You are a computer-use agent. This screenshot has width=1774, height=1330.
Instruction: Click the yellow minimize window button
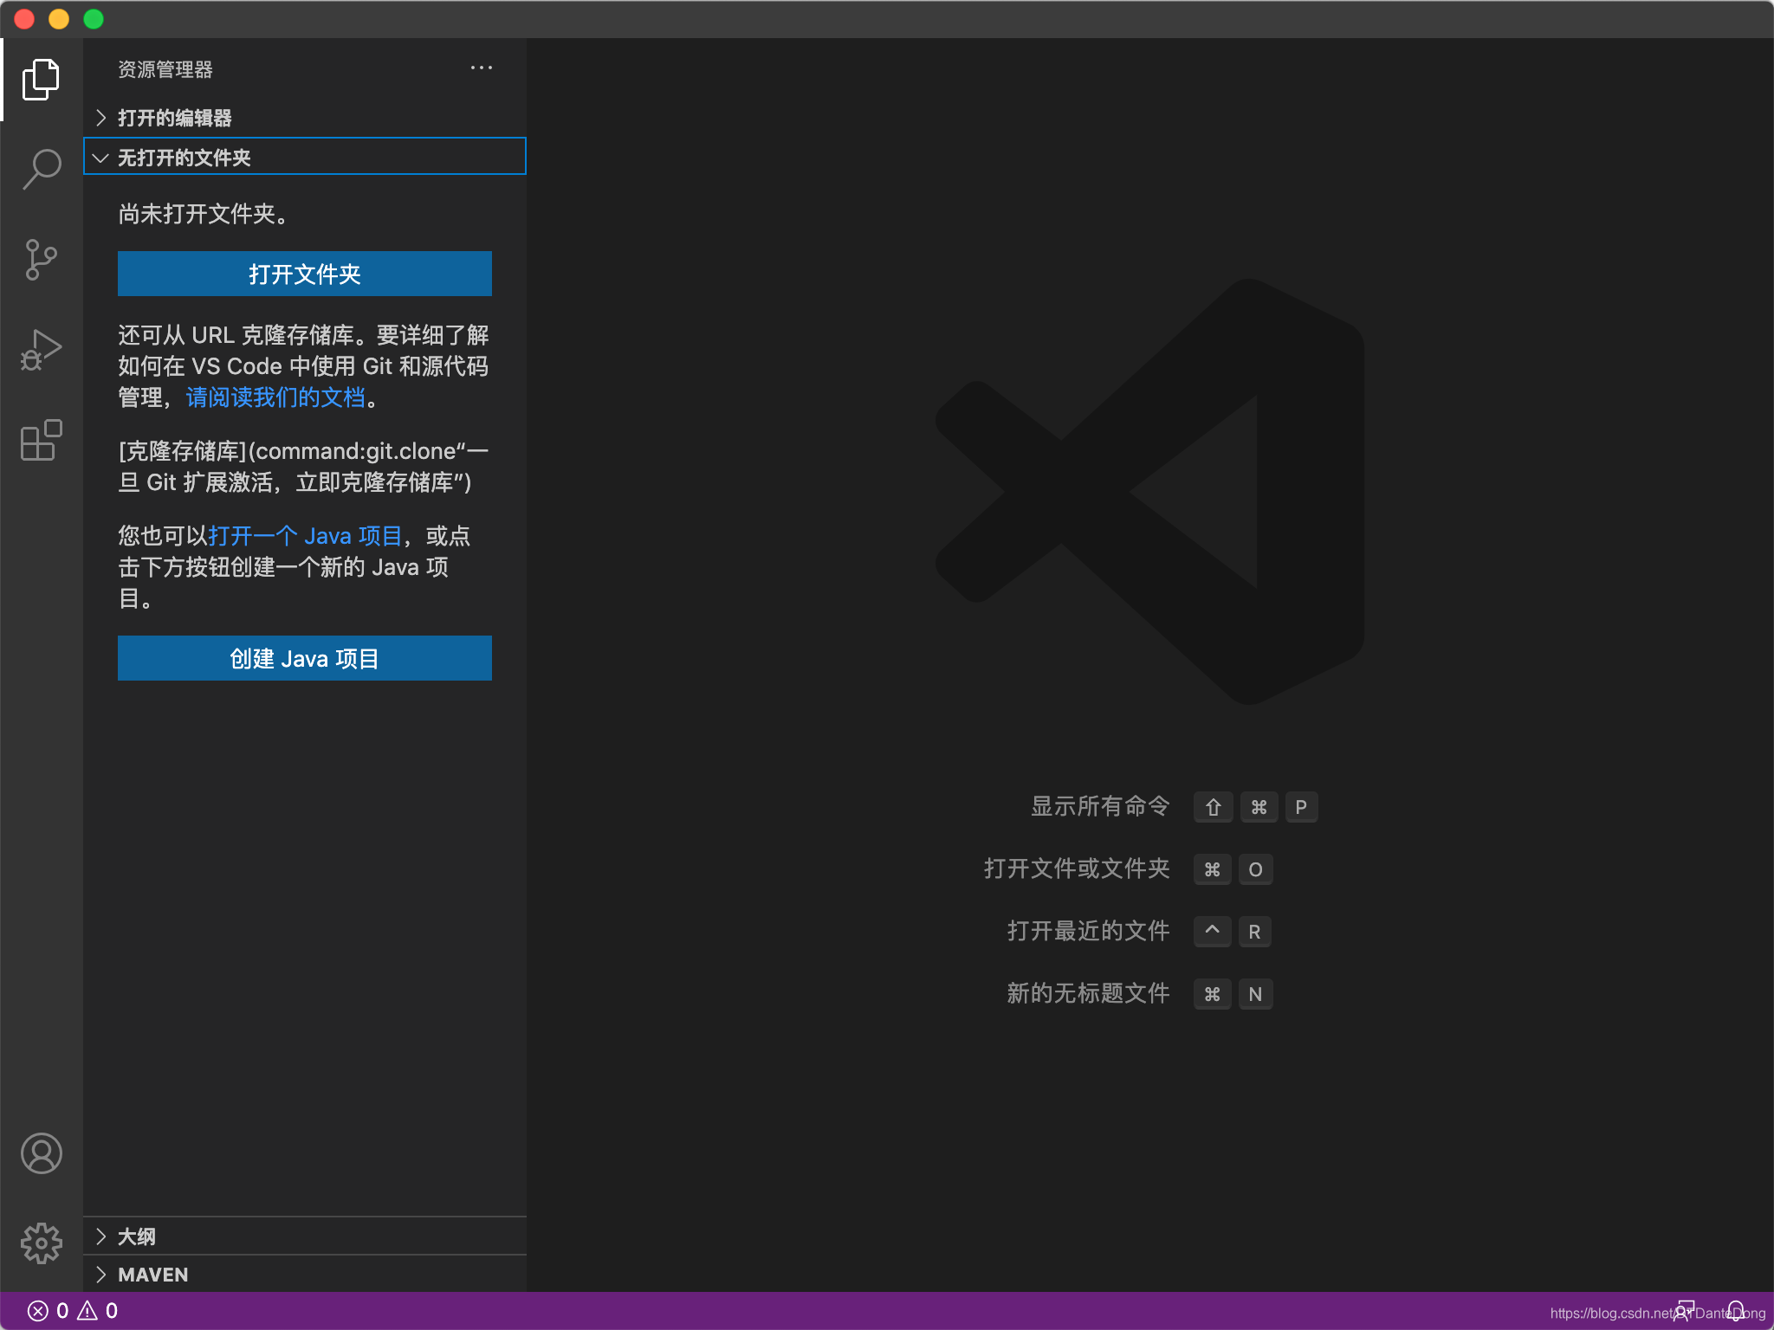[59, 19]
